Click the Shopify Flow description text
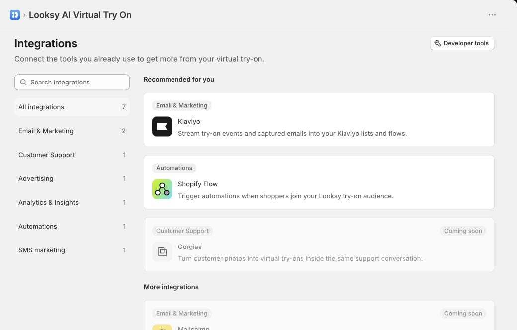The height and width of the screenshot is (330, 517). pos(285,196)
